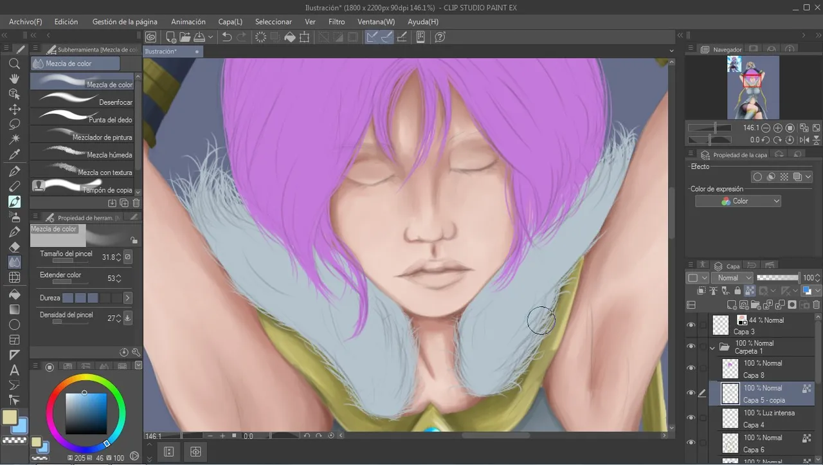823x465 pixels.
Task: Select the Gradient tool
Action: 14,309
